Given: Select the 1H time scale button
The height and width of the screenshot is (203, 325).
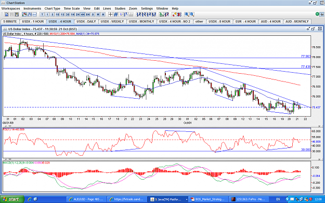Looking at the screenshot, I should point(73,15).
